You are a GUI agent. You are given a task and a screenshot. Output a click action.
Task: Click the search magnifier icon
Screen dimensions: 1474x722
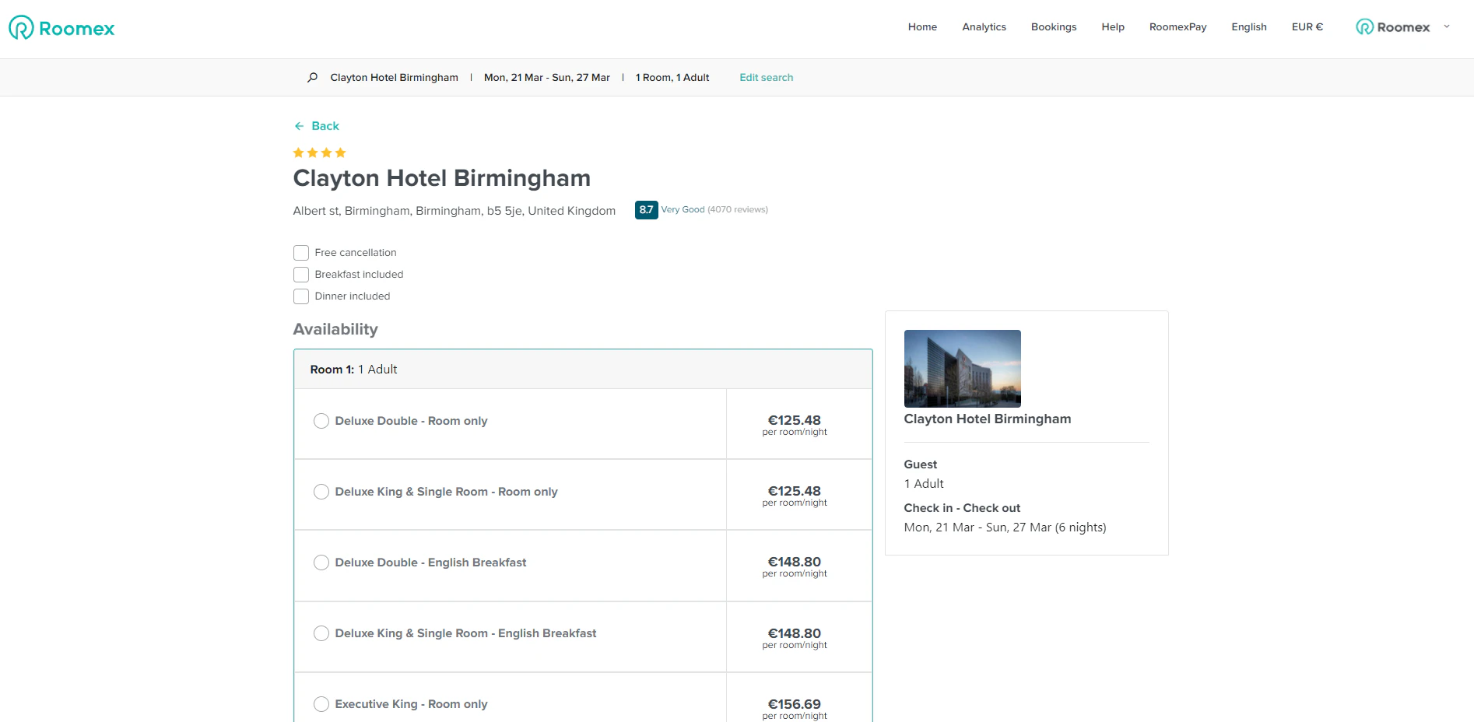pyautogui.click(x=312, y=78)
